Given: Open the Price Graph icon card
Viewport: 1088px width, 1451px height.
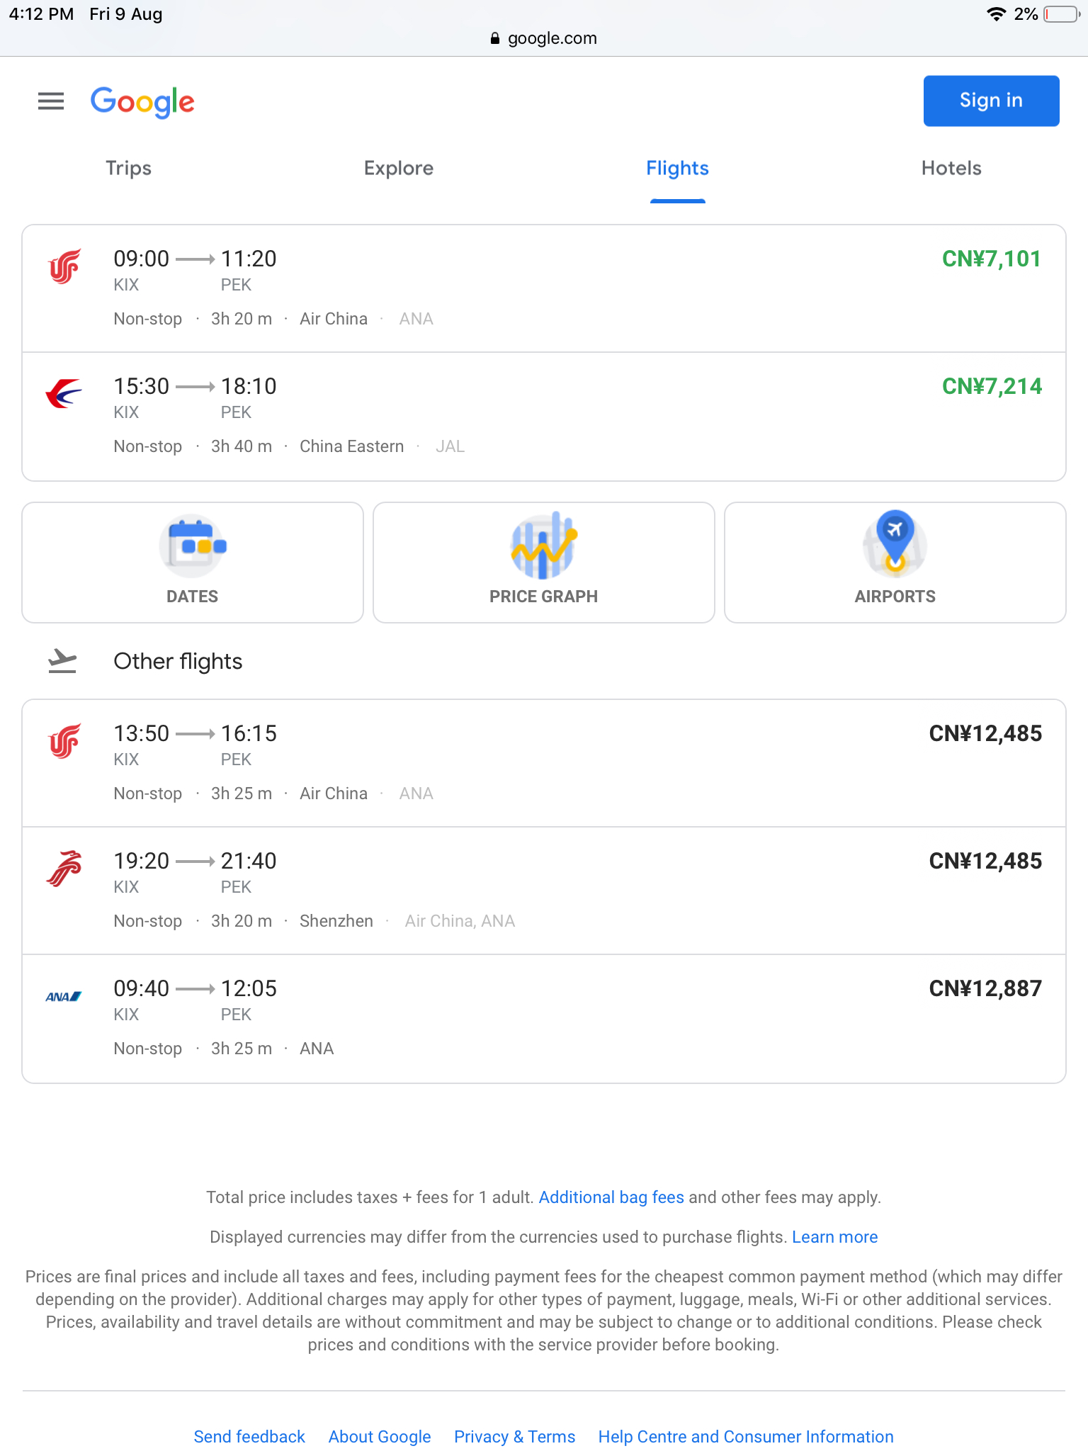Looking at the screenshot, I should click(544, 563).
